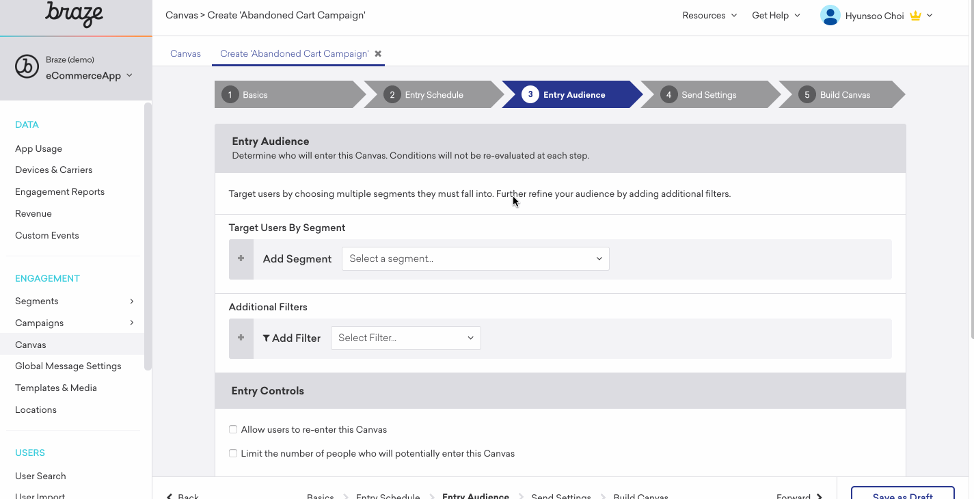Expand the Get Help menu
Image resolution: width=974 pixels, height=499 pixels.
pos(776,15)
